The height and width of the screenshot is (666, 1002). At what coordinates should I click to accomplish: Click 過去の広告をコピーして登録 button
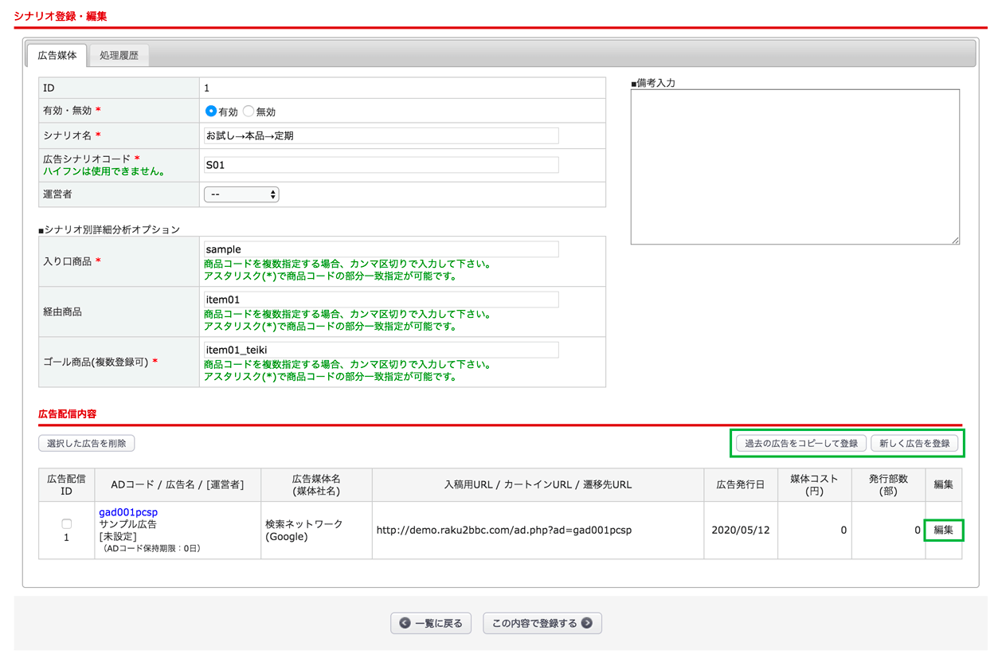point(800,444)
